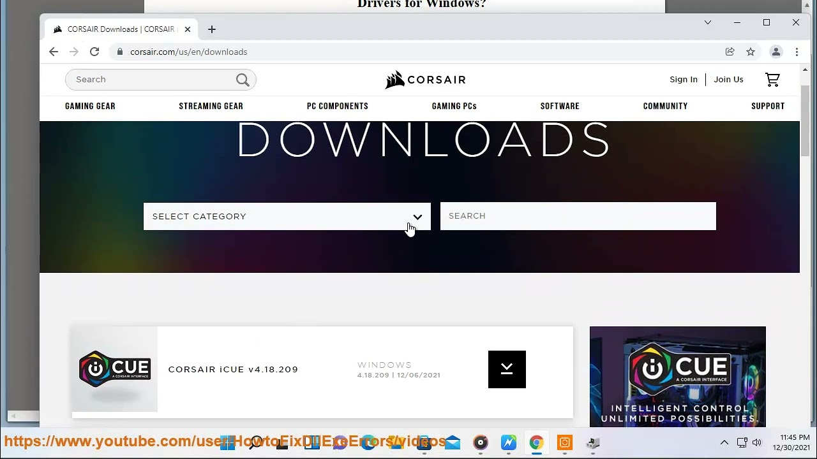Click the network tray icon
This screenshot has width=817, height=459.
[x=742, y=442]
